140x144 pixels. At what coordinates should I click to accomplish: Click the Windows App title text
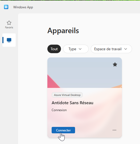pos(23,7)
